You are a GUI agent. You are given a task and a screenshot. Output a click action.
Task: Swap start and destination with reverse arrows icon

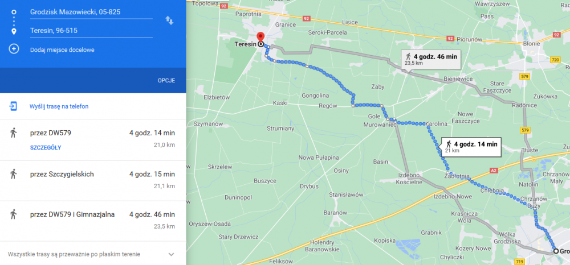(169, 20)
